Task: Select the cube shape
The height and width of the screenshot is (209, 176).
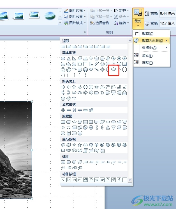Action: (x=119, y=64)
